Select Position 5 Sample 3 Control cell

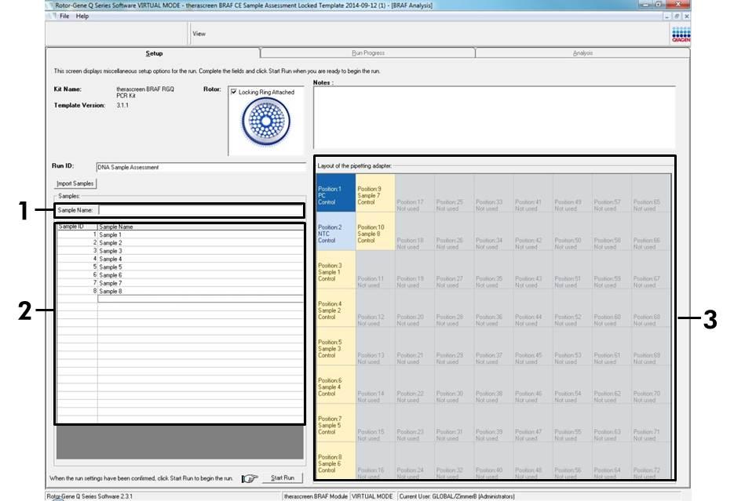[x=336, y=347]
